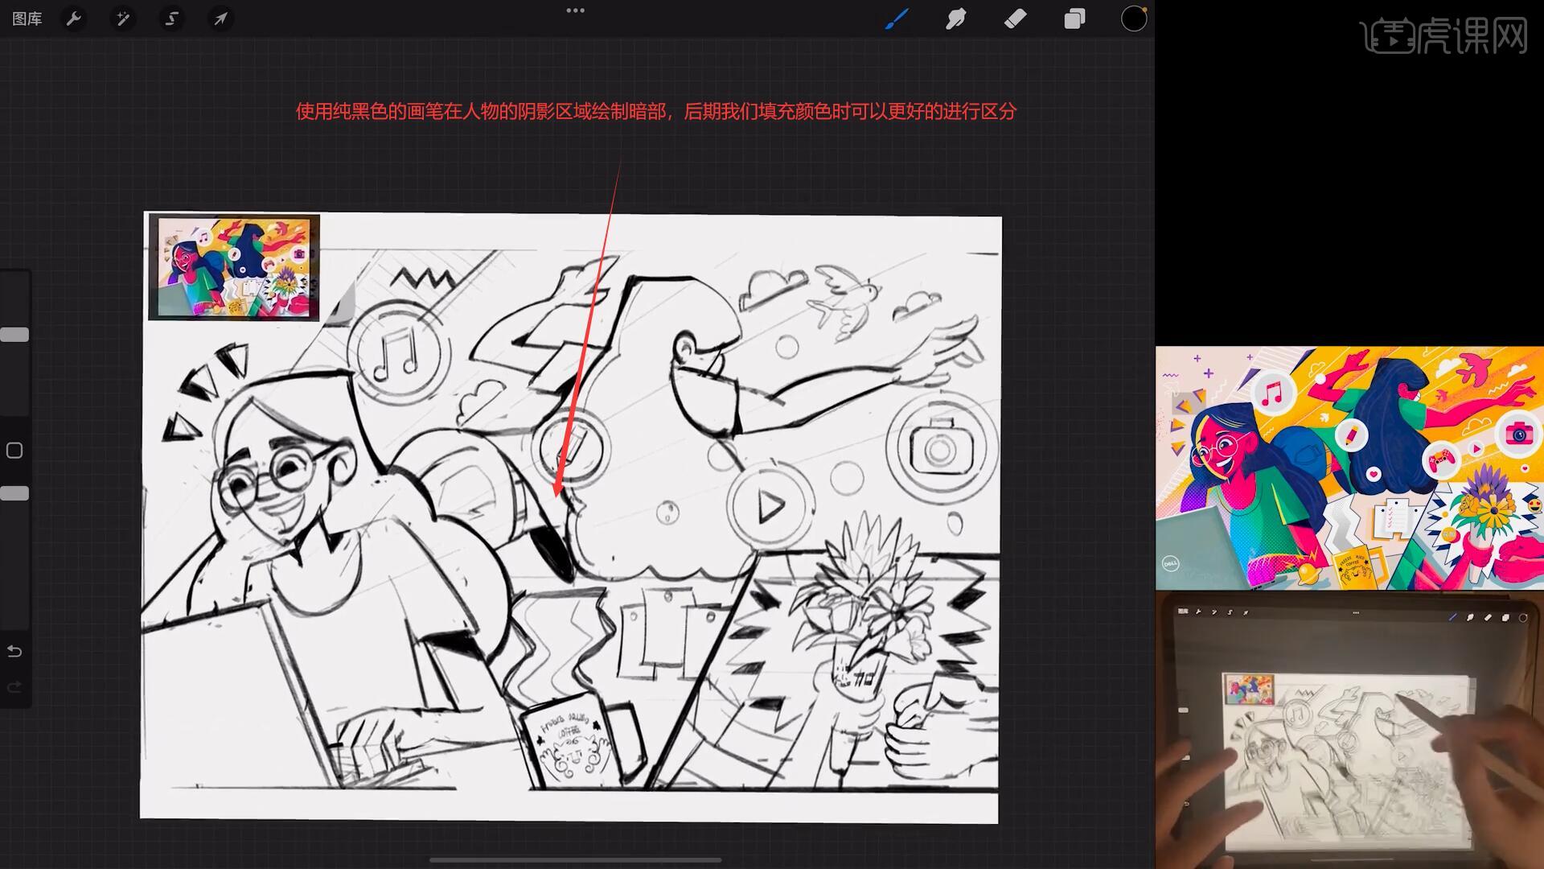Select the Smudge tool
1544x869 pixels.
pyautogui.click(x=955, y=19)
